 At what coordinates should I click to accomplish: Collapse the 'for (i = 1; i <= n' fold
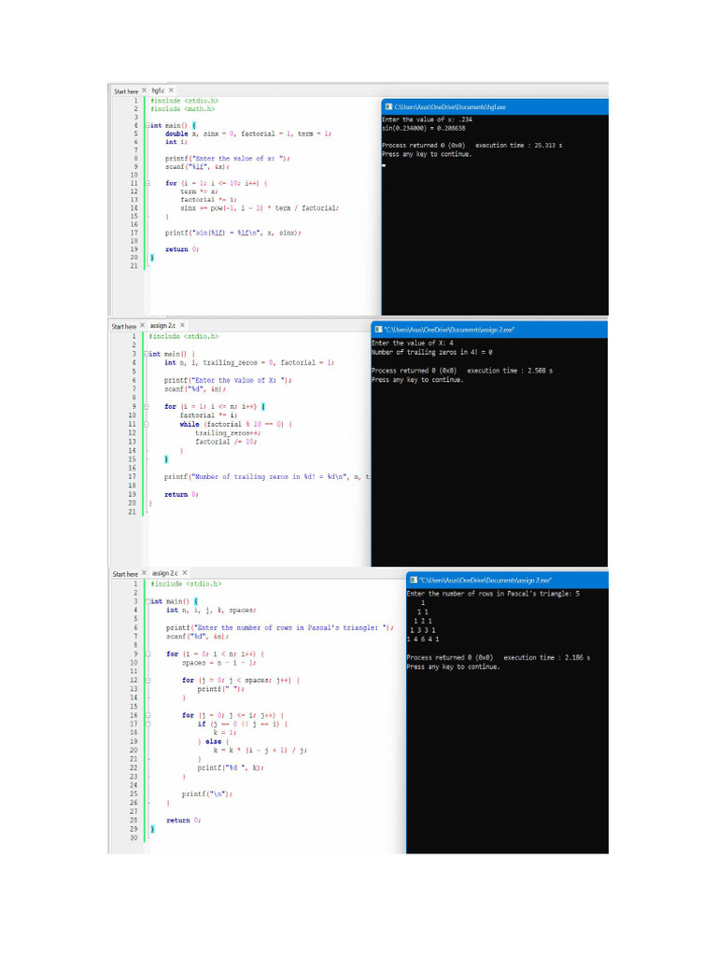pyautogui.click(x=147, y=406)
